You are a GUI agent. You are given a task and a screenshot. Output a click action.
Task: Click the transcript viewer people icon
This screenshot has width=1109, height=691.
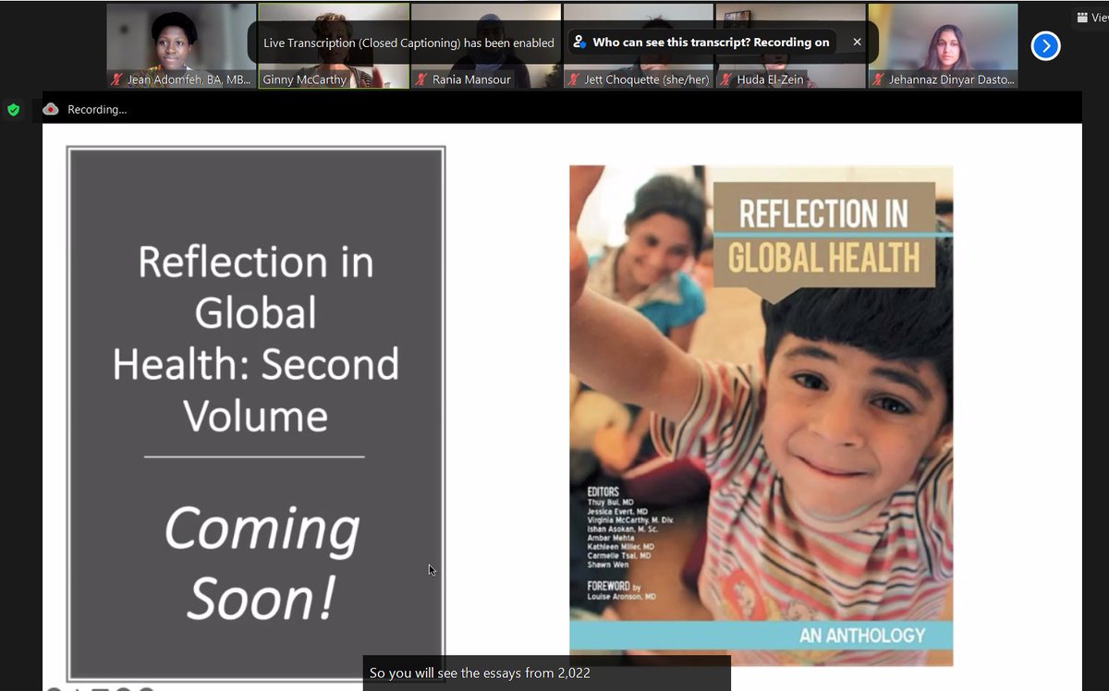click(x=579, y=42)
